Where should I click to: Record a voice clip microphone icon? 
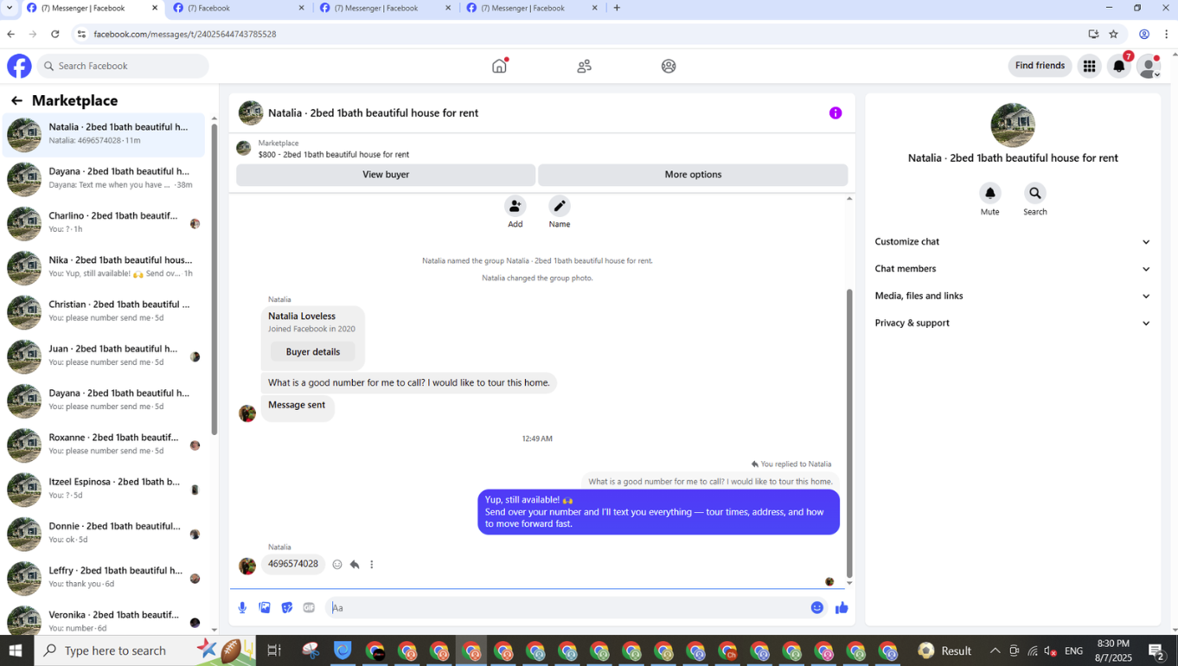[x=242, y=608]
